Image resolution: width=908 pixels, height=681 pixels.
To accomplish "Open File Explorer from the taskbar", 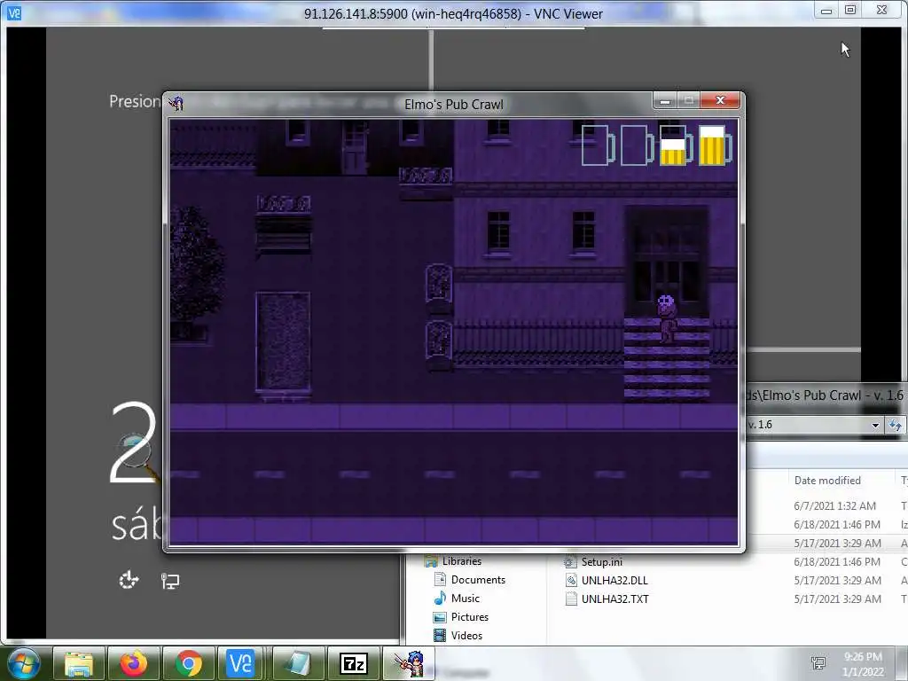I will pyautogui.click(x=79, y=663).
